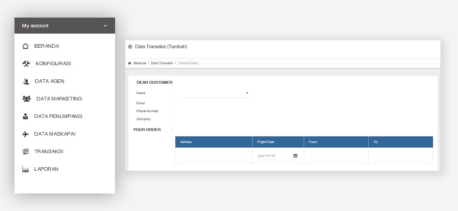Click the From column header
This screenshot has height=211, width=458.
336,142
